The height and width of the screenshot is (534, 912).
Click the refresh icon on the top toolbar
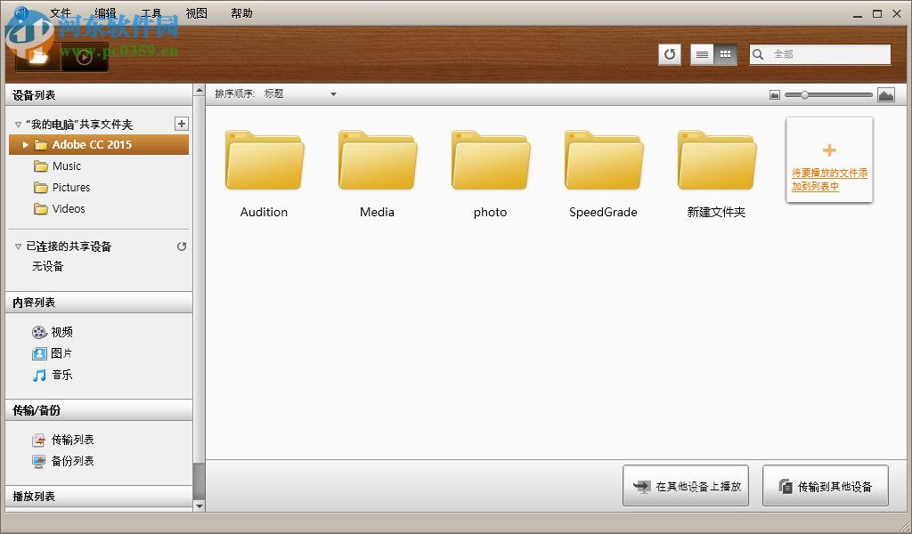[x=669, y=54]
